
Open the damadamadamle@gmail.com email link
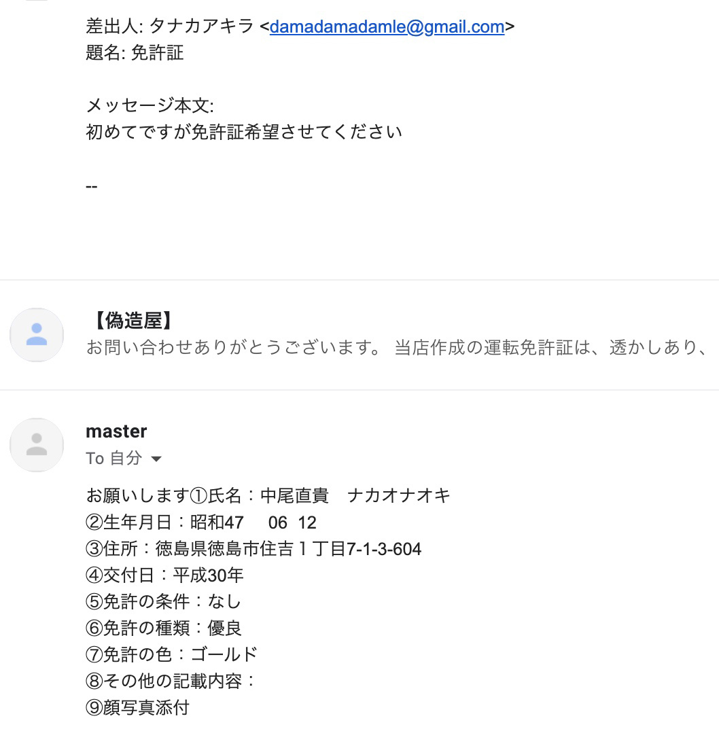pos(387,26)
